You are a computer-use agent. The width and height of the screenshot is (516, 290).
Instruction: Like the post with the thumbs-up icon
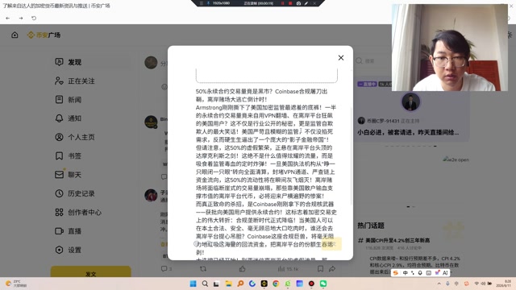pos(242,268)
